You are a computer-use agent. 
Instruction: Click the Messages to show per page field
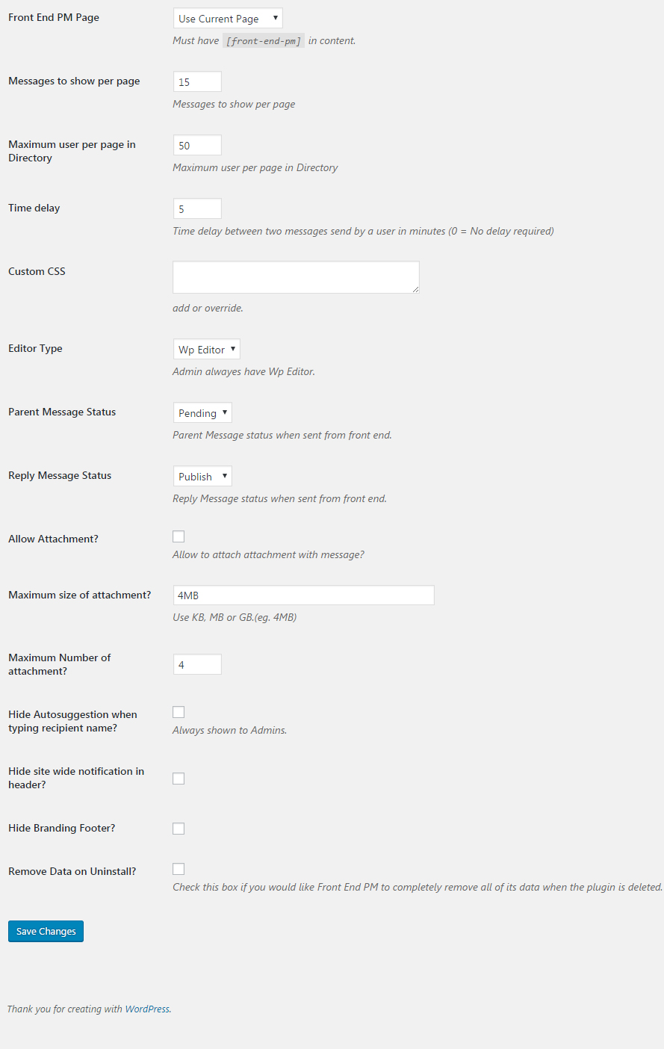point(197,82)
